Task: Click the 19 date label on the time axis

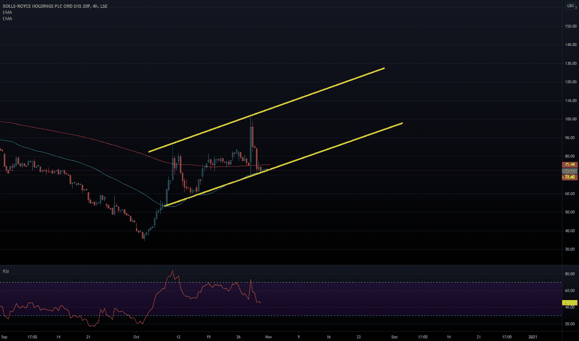Action: [x=208, y=337]
